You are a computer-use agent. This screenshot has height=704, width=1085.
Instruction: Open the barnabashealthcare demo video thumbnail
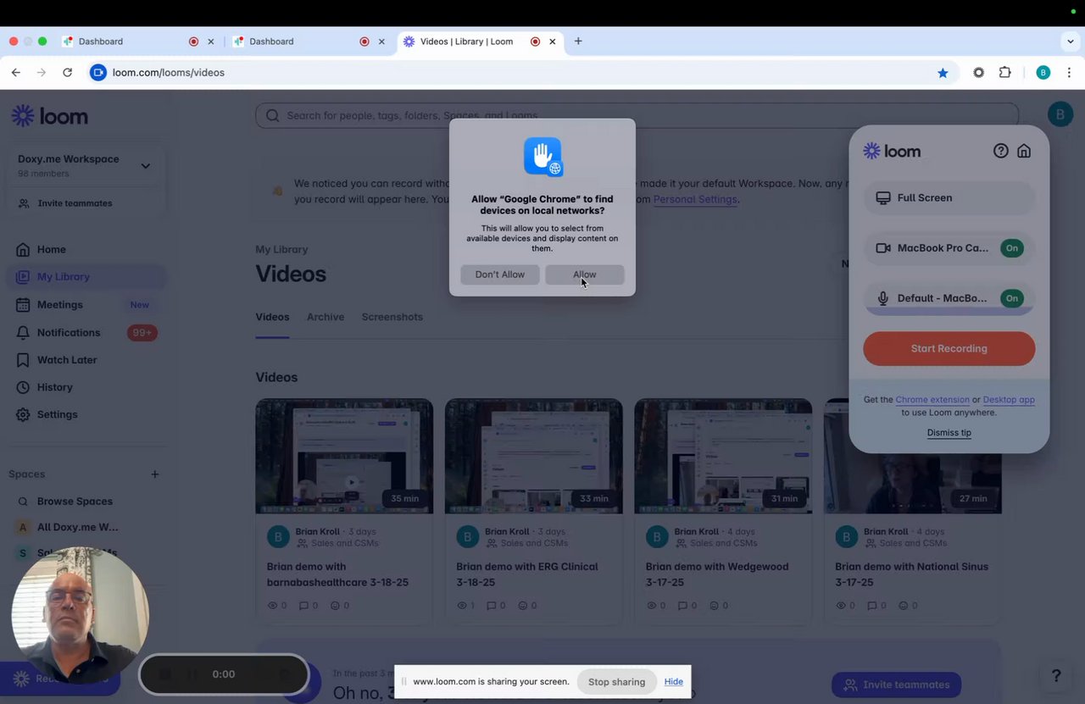(x=344, y=456)
